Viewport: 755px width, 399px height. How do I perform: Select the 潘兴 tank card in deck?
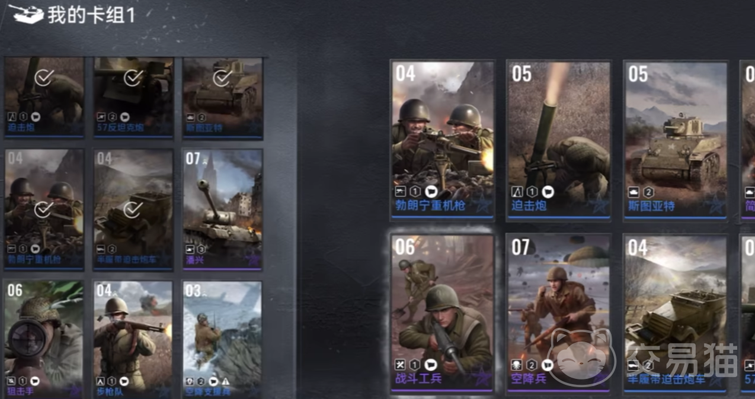pos(222,209)
